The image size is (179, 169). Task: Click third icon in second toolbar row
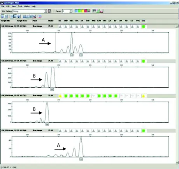tap(12, 16)
